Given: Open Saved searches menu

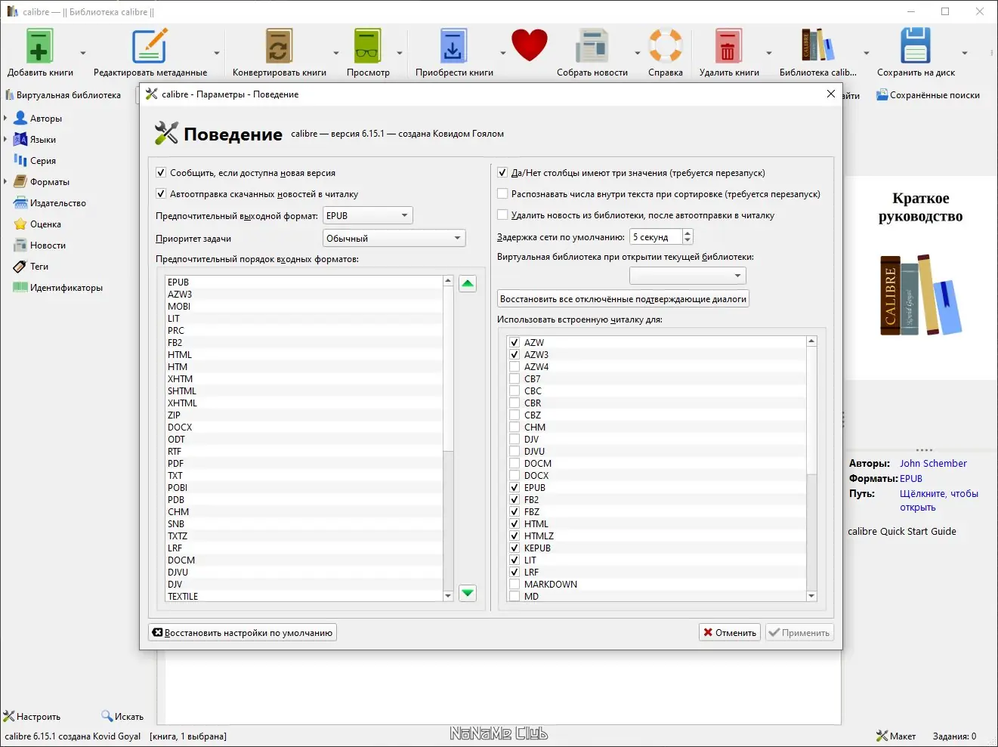Looking at the screenshot, I should 928,95.
